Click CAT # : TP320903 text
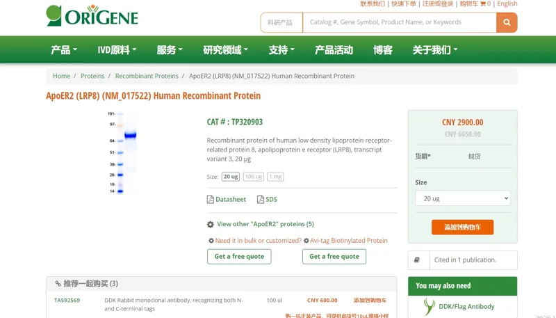 pos(235,122)
